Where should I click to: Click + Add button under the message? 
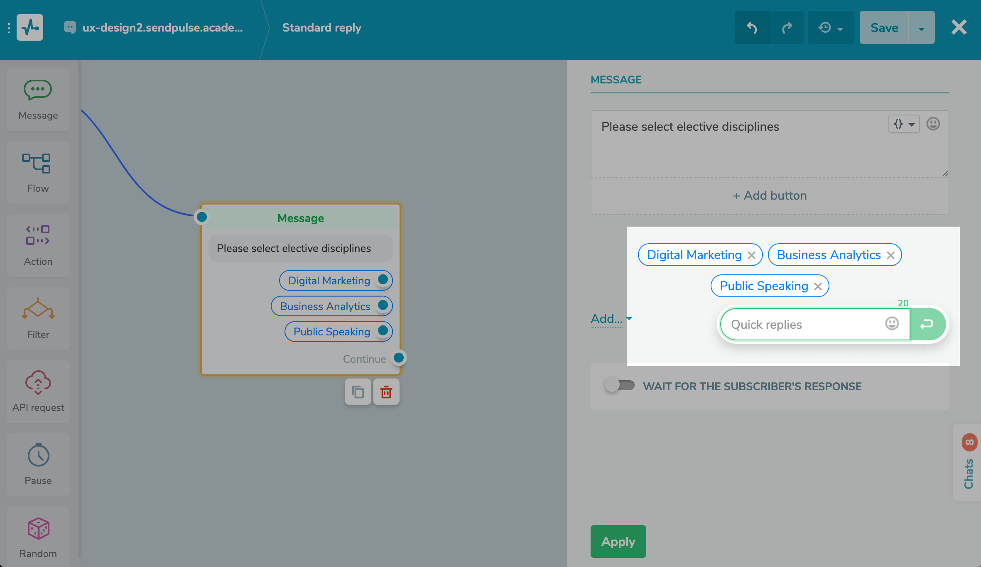[x=769, y=195]
